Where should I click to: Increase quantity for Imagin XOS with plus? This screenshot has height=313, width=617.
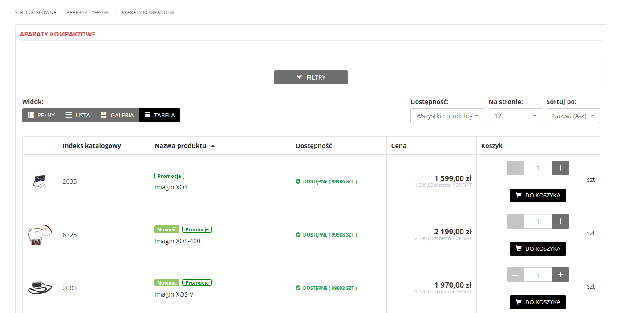point(560,168)
